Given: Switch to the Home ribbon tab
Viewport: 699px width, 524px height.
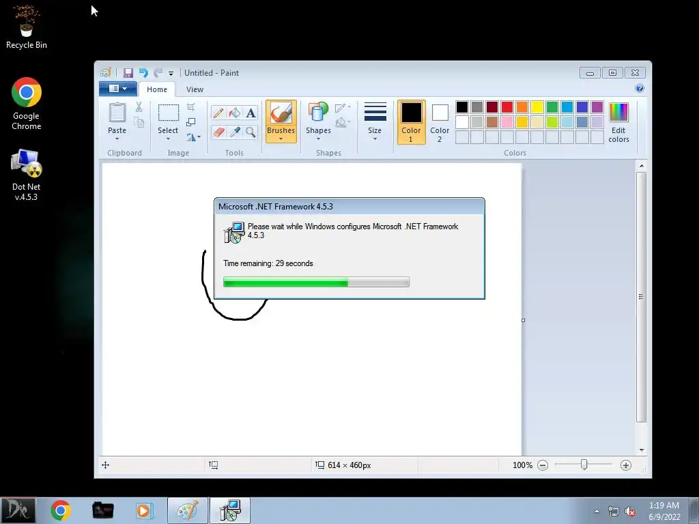Looking at the screenshot, I should pyautogui.click(x=157, y=89).
